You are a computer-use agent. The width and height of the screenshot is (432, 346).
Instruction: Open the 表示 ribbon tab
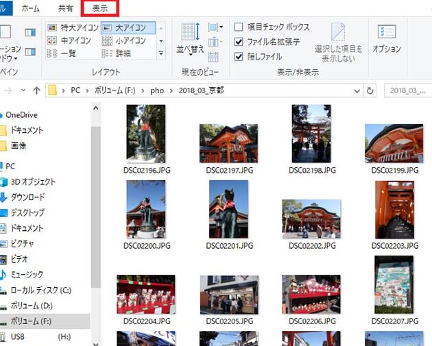point(99,9)
